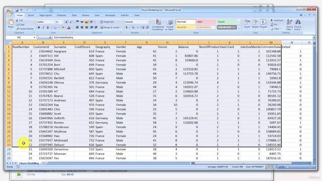
Task: Toggle underline formatting
Action: (48, 27)
